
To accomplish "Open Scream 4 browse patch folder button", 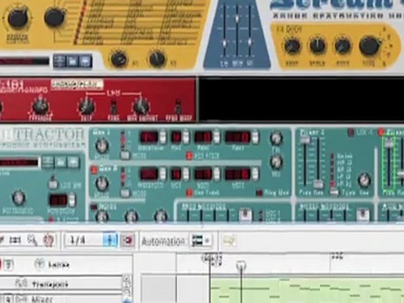I will 72,61.
